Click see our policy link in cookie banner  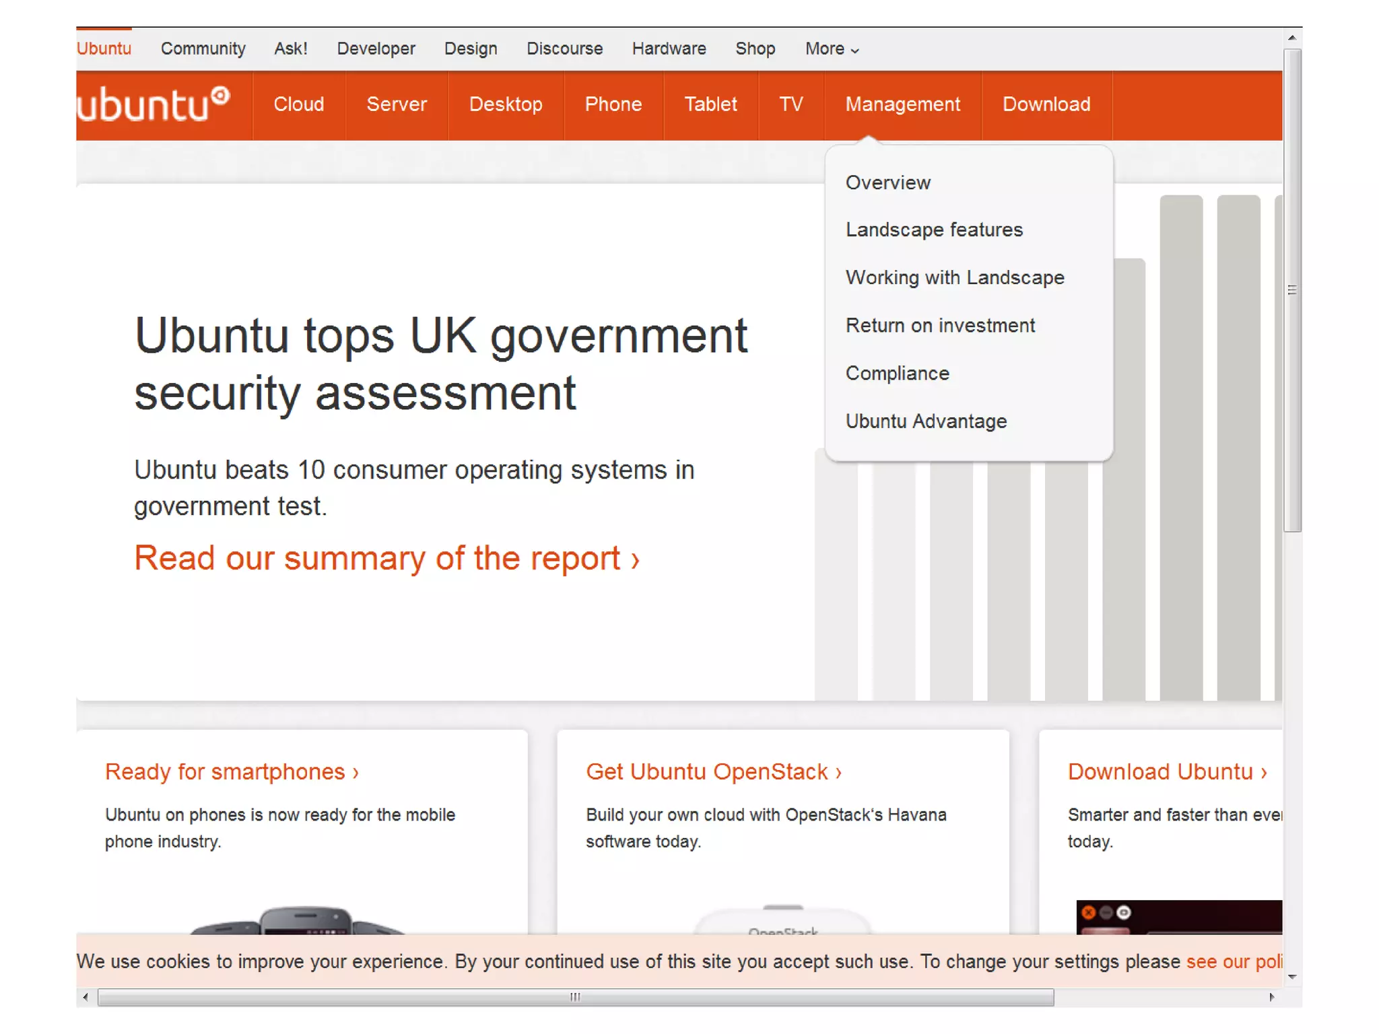point(1234,961)
